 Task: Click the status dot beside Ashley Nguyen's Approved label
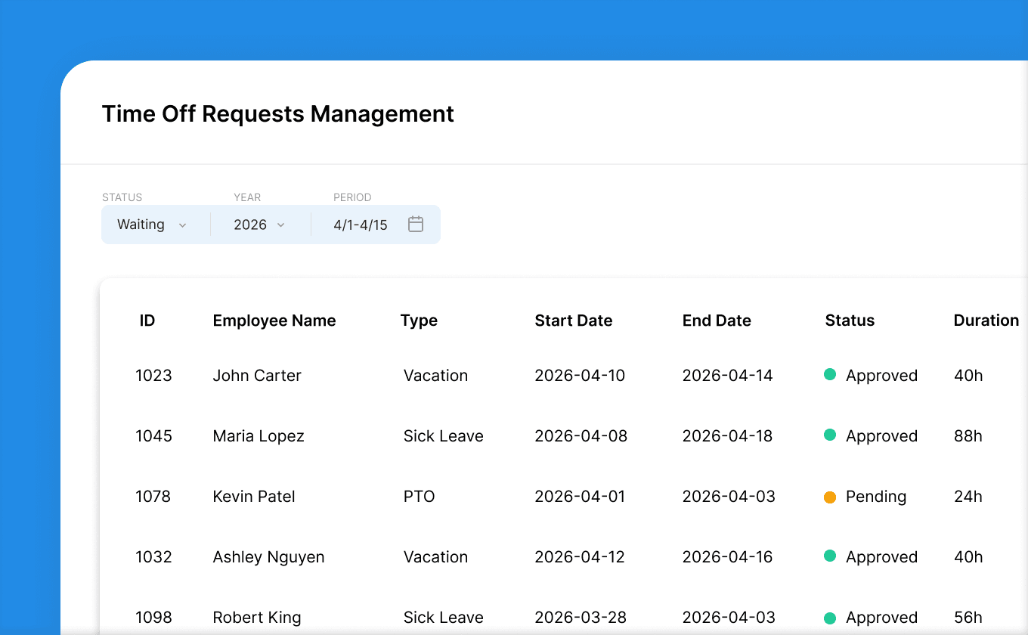831,557
